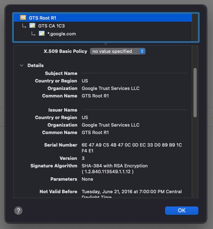Click the Subject Name heading
Viewport: 213px width, 229px height.
tap(61, 73)
